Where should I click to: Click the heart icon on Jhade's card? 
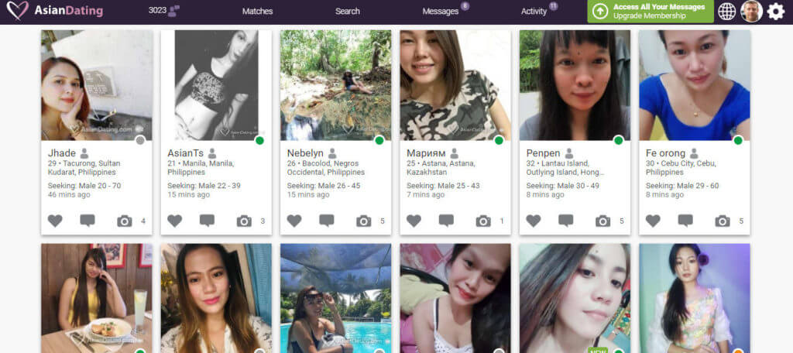click(x=55, y=221)
